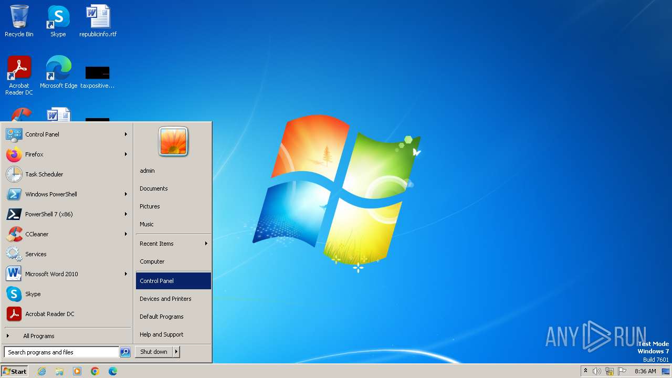Screen dimensions: 672x378
Task: Open Microsoft Edge desktop shortcut
Action: pos(58,72)
